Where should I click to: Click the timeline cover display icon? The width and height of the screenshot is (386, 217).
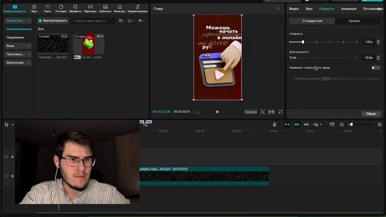(x=332, y=125)
